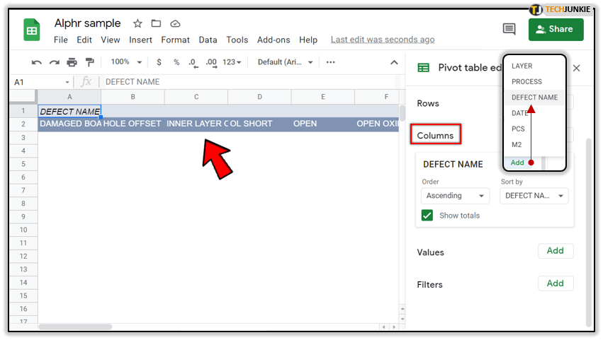The width and height of the screenshot is (603, 340).
Task: Click the decrease decimal places icon
Action: [193, 62]
